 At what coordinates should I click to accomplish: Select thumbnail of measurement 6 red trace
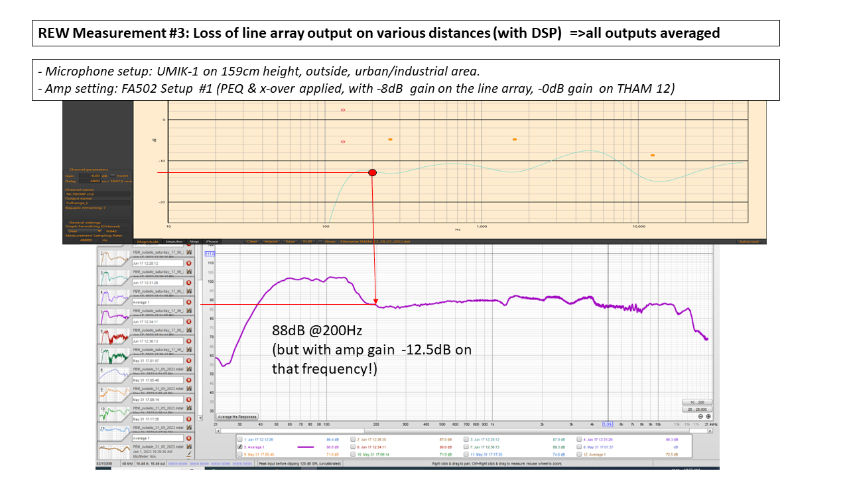pos(114,335)
